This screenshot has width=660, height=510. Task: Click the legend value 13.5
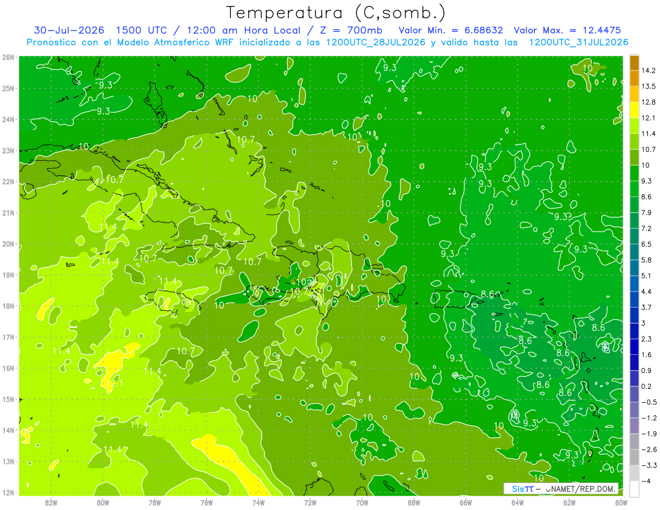tap(648, 86)
